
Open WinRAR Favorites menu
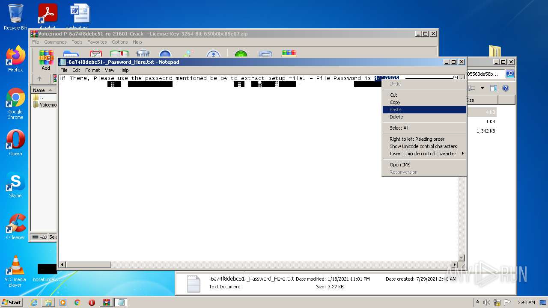tap(97, 42)
